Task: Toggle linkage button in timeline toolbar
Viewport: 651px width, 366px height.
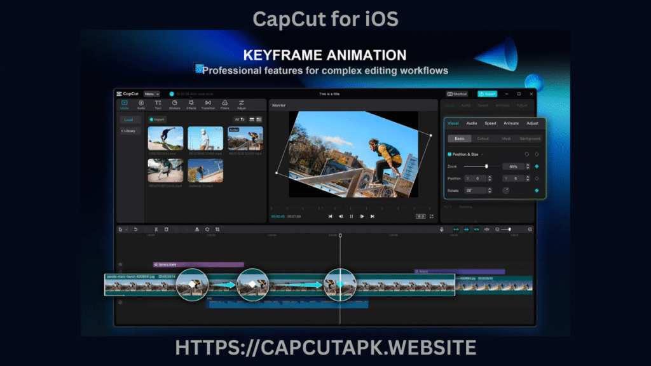Action: coord(477,229)
